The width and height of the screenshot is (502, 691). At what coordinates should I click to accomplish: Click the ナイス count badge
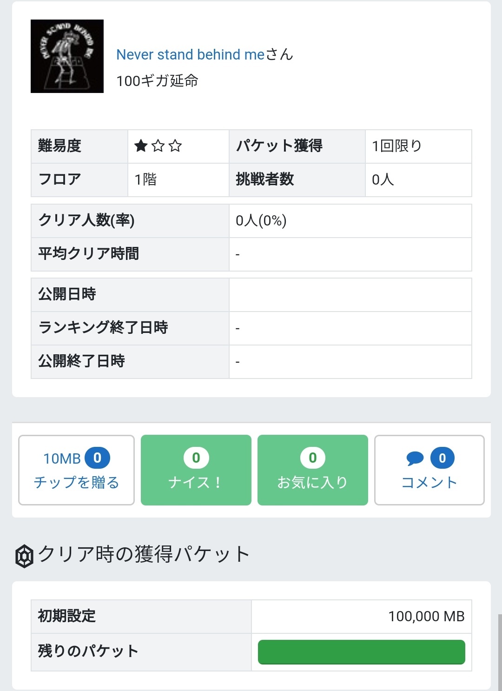tap(196, 458)
